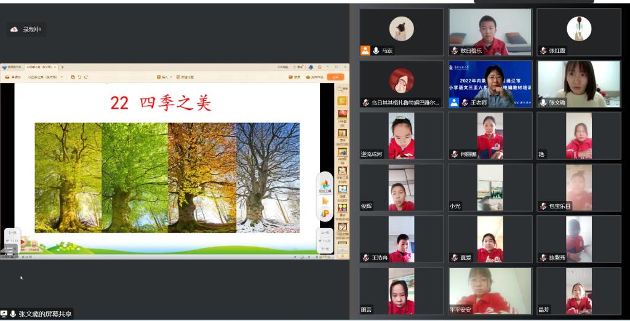Click the redo arrow in toolbar

point(86,77)
